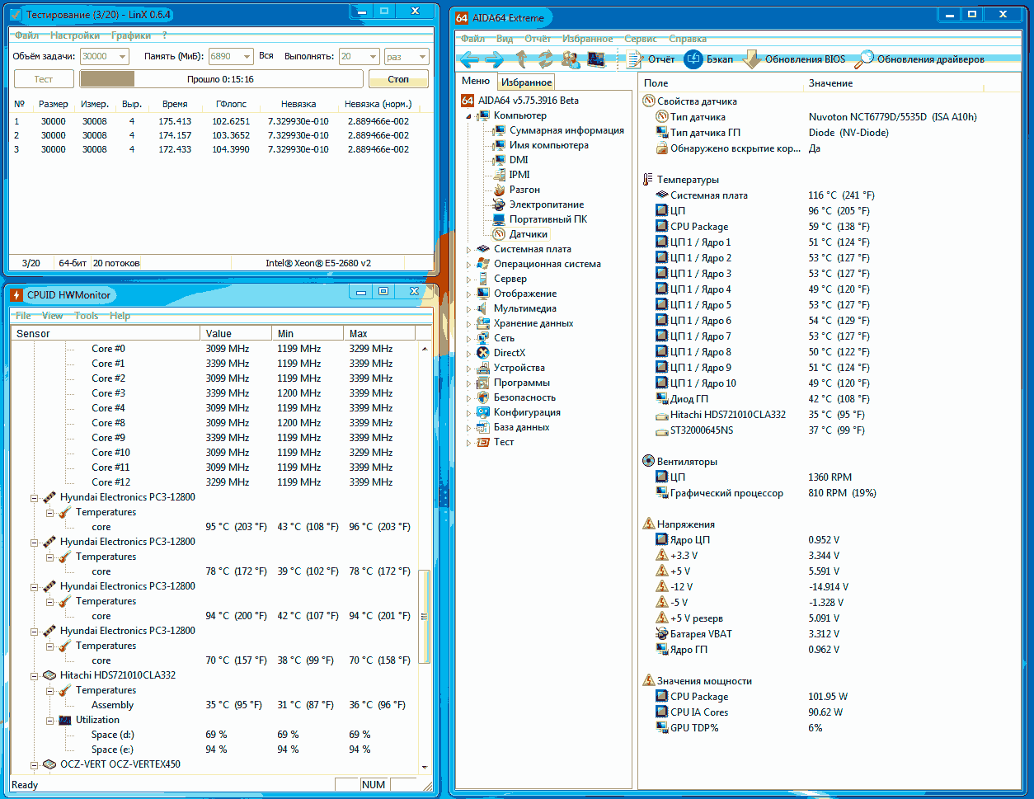Open Обновления драйверов from toolbar
The width and height of the screenshot is (1034, 799).
click(x=919, y=59)
